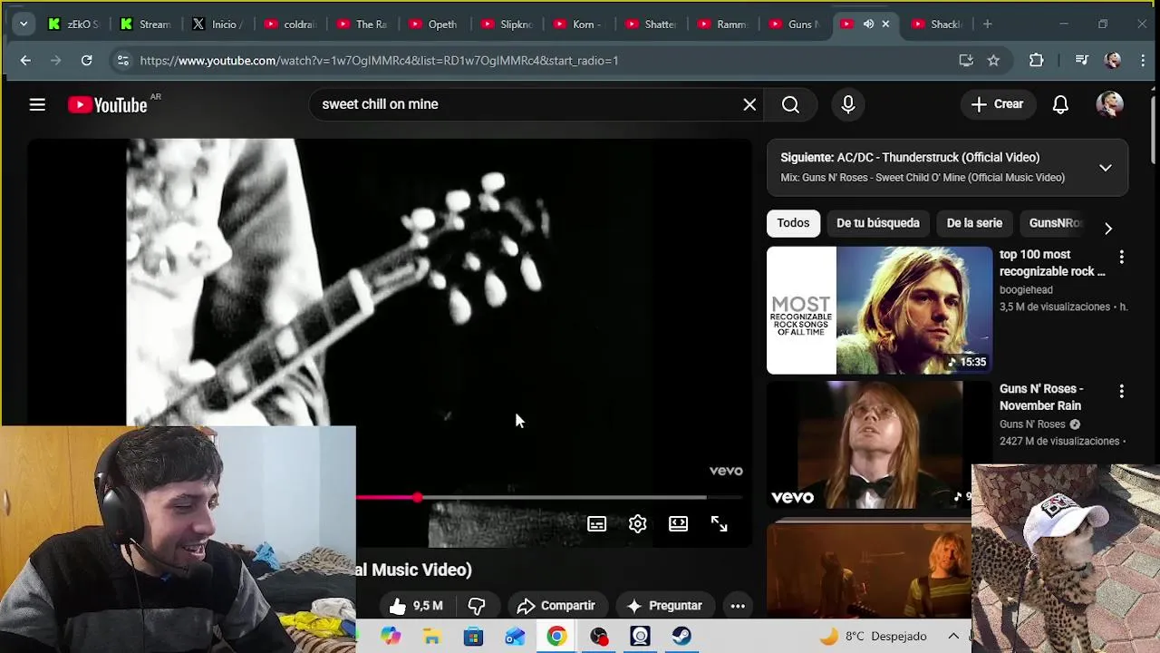
Task: Open the Nirvana concert video thumbnail
Action: point(868,570)
